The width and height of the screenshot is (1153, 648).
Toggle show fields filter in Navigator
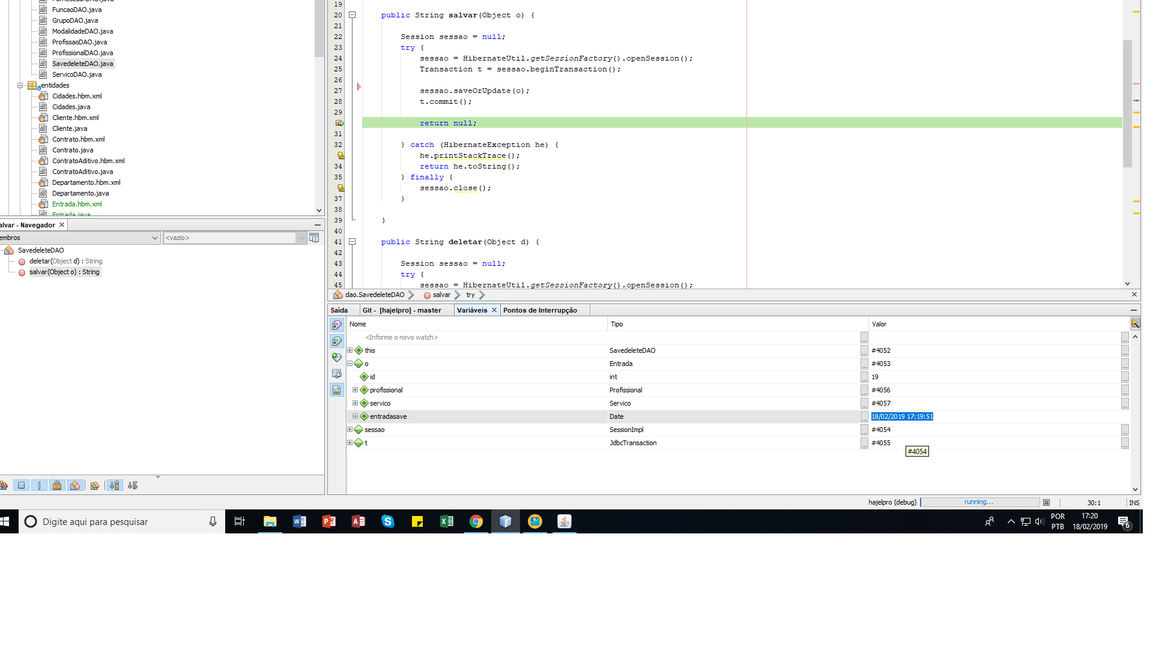[22, 485]
